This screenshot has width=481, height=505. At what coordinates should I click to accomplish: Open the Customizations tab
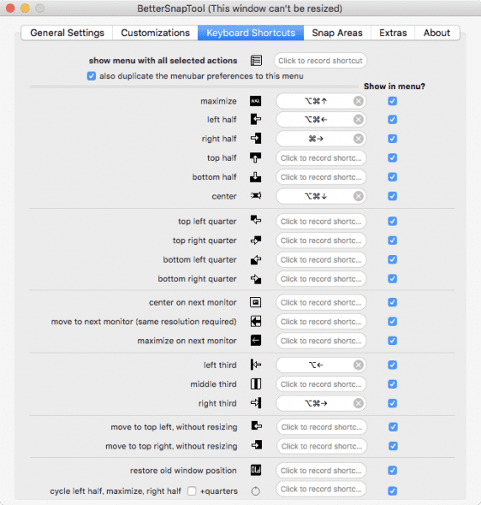(155, 33)
